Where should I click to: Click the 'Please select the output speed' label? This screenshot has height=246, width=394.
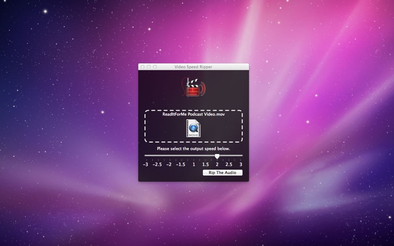click(193, 148)
